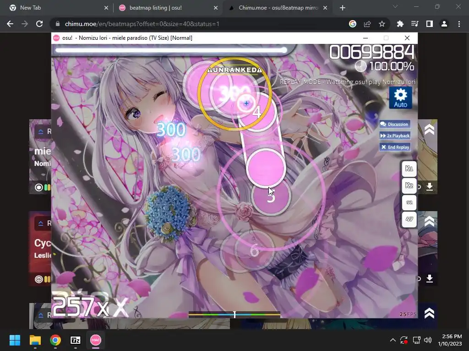Click hit circle number 6

[x=254, y=250]
